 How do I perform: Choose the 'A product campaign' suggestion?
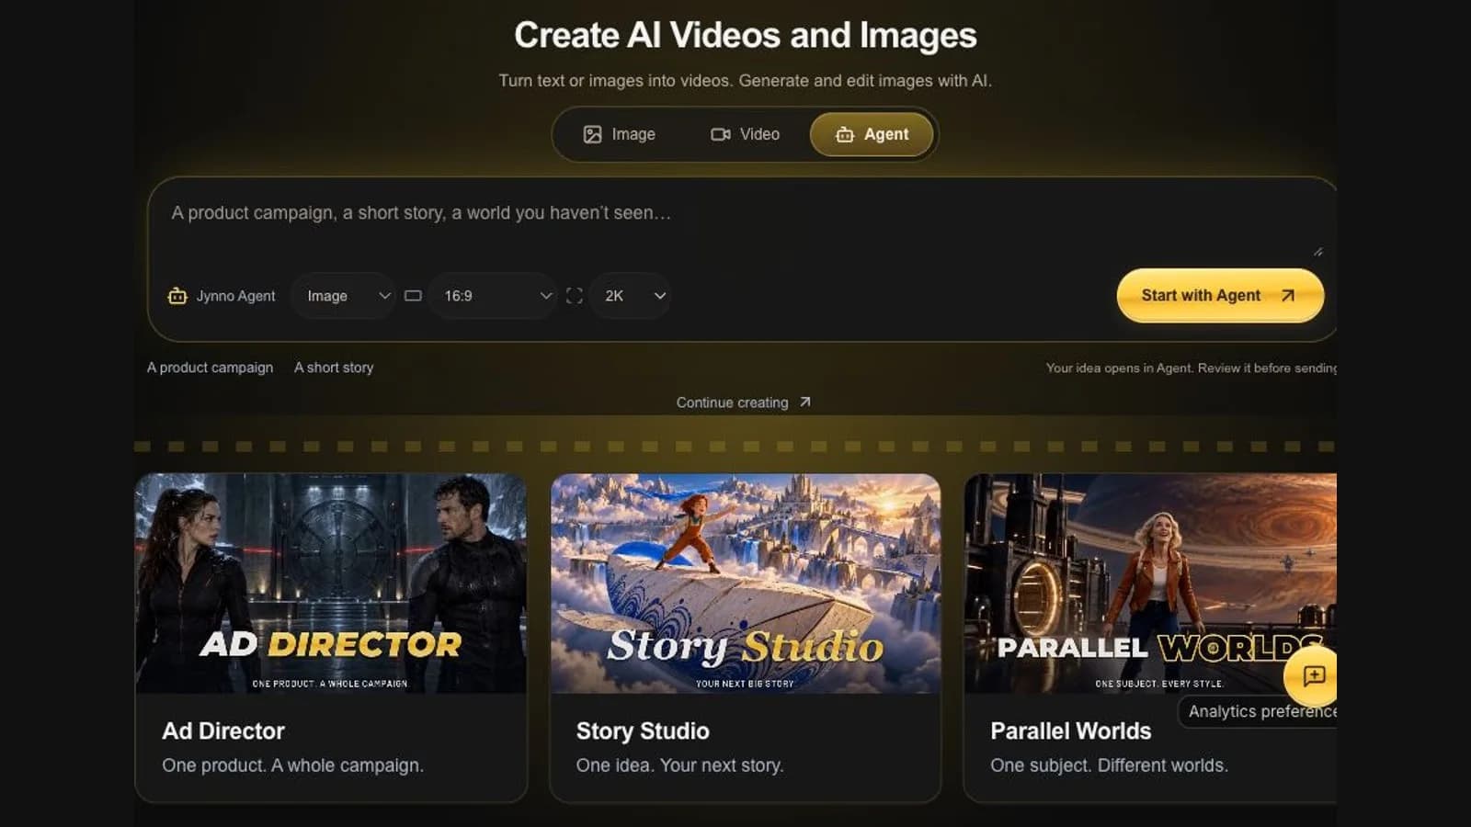(210, 368)
